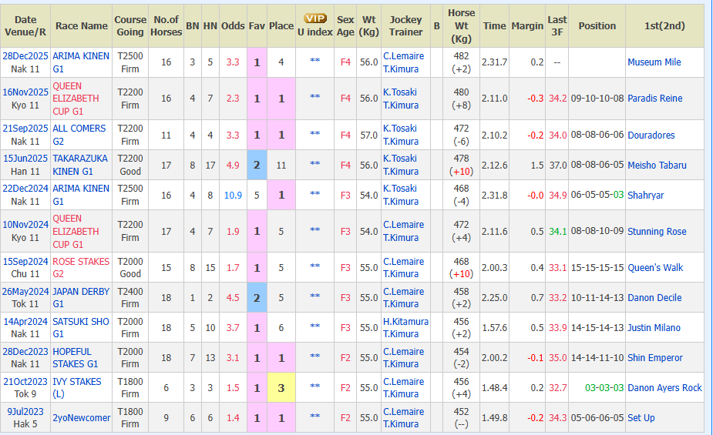Open the HOPEFUL STAKES G1 race link
This screenshot has width=713, height=435.
click(76, 358)
